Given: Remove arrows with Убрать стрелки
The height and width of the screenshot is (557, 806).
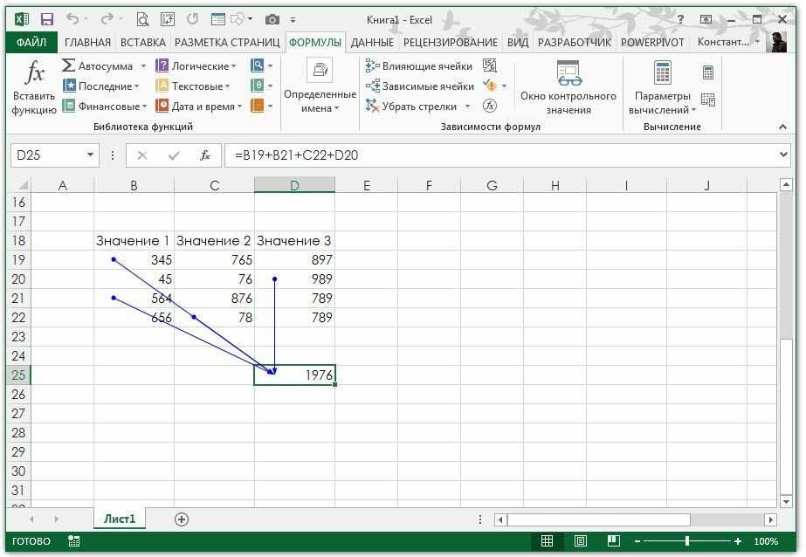Looking at the screenshot, I should tap(412, 106).
